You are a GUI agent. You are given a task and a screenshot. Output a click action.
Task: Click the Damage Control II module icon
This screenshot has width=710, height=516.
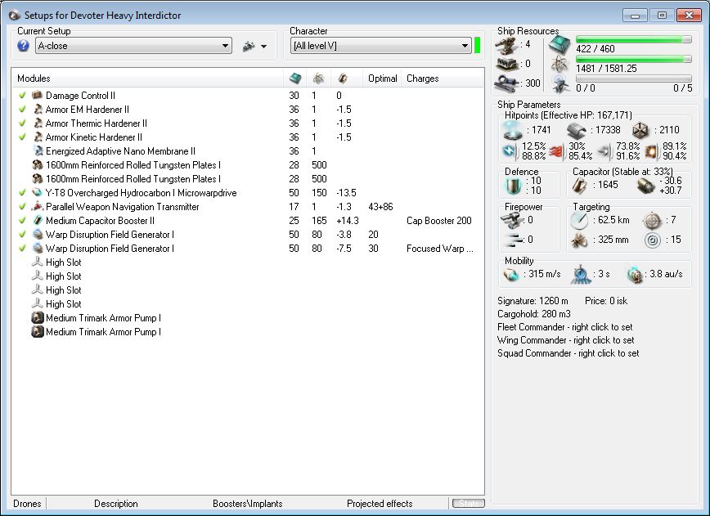coord(37,95)
